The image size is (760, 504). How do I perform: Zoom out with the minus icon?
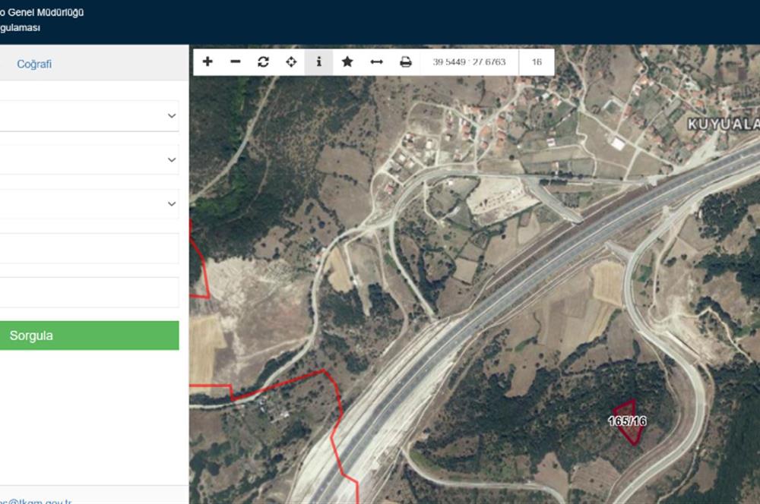[x=236, y=62]
